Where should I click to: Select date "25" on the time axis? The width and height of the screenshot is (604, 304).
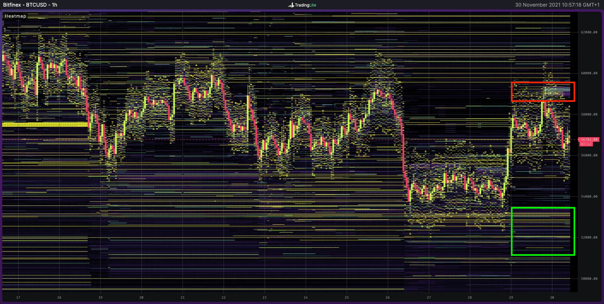[347, 297]
